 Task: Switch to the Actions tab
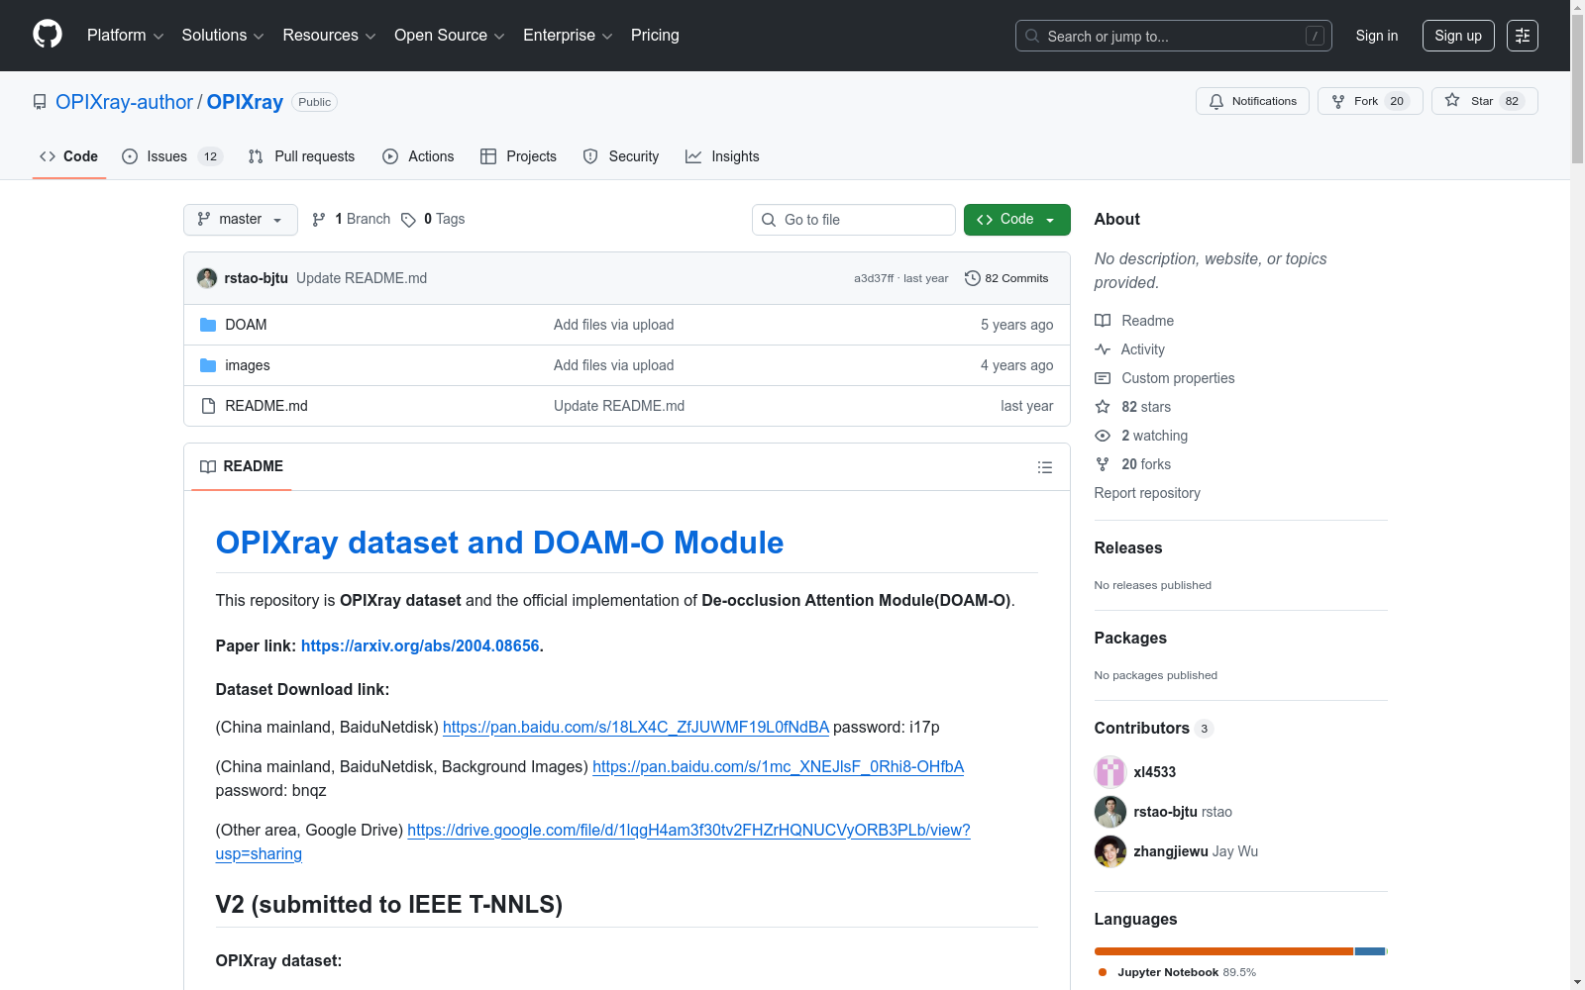[418, 156]
